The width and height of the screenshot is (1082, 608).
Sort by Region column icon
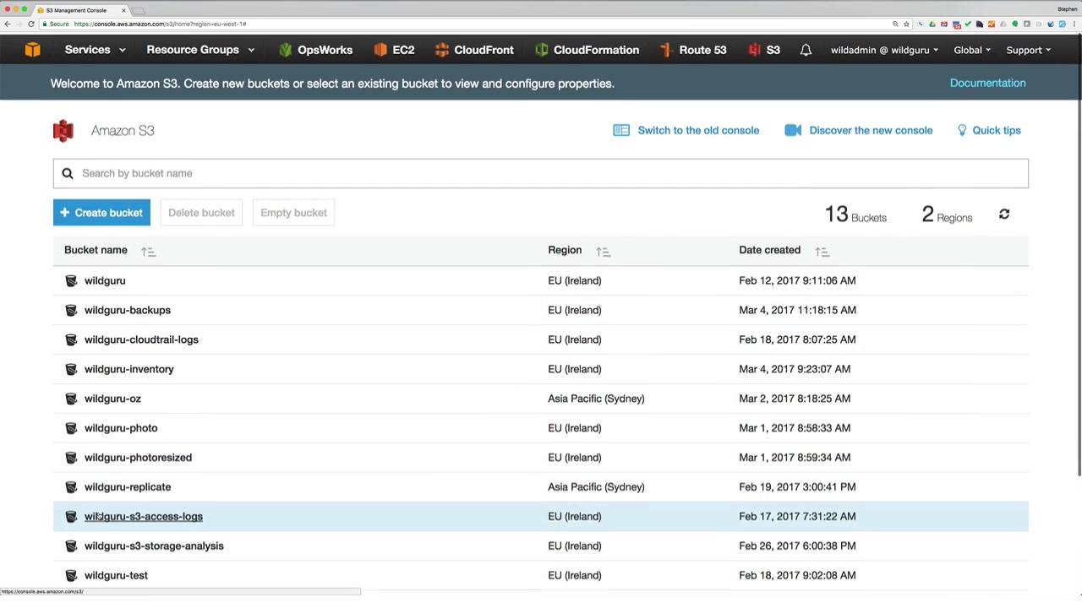(603, 251)
